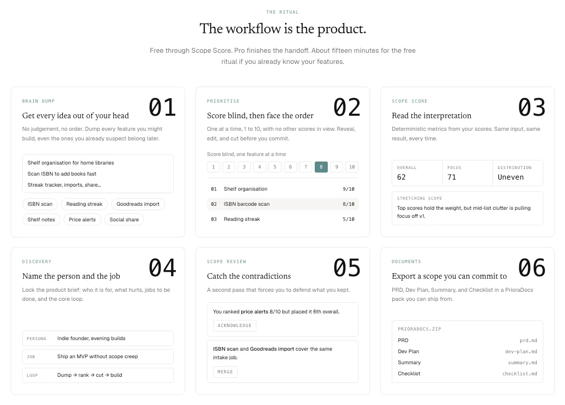565x405 pixels.
Task: Pick score 10 in the scoring row
Action: coord(352,167)
